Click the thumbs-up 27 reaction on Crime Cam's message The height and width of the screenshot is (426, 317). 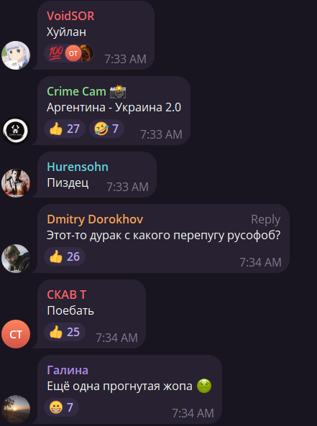point(65,129)
